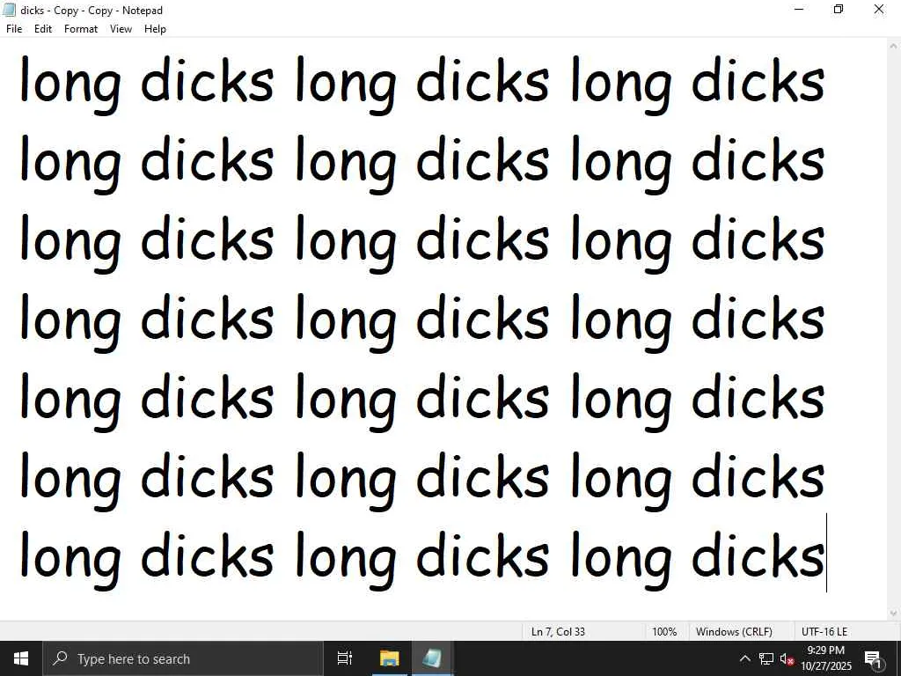This screenshot has width=901, height=676.
Task: Open the network status tray icon
Action: [766, 658]
